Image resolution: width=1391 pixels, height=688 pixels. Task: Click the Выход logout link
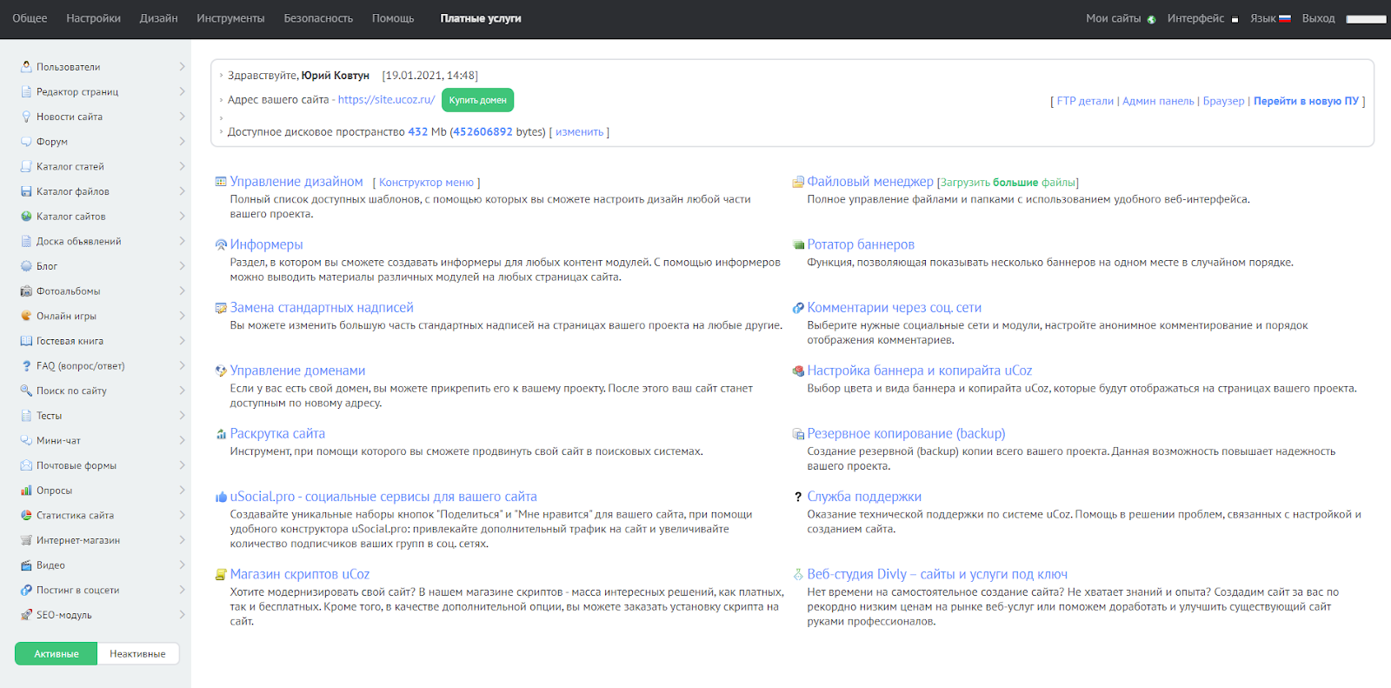[x=1318, y=18]
